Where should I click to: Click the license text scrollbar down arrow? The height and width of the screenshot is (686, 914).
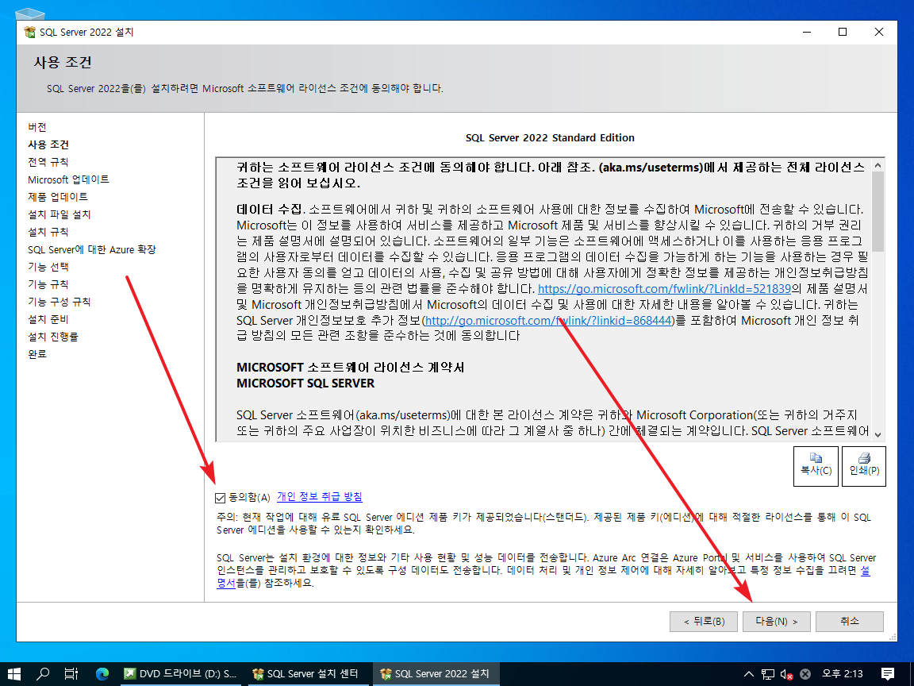[x=878, y=434]
